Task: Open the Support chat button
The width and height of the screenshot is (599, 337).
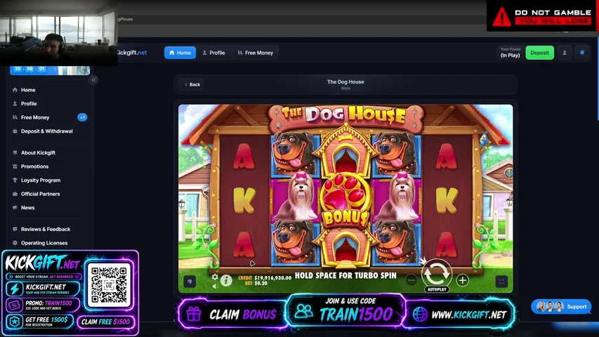Action: point(561,306)
